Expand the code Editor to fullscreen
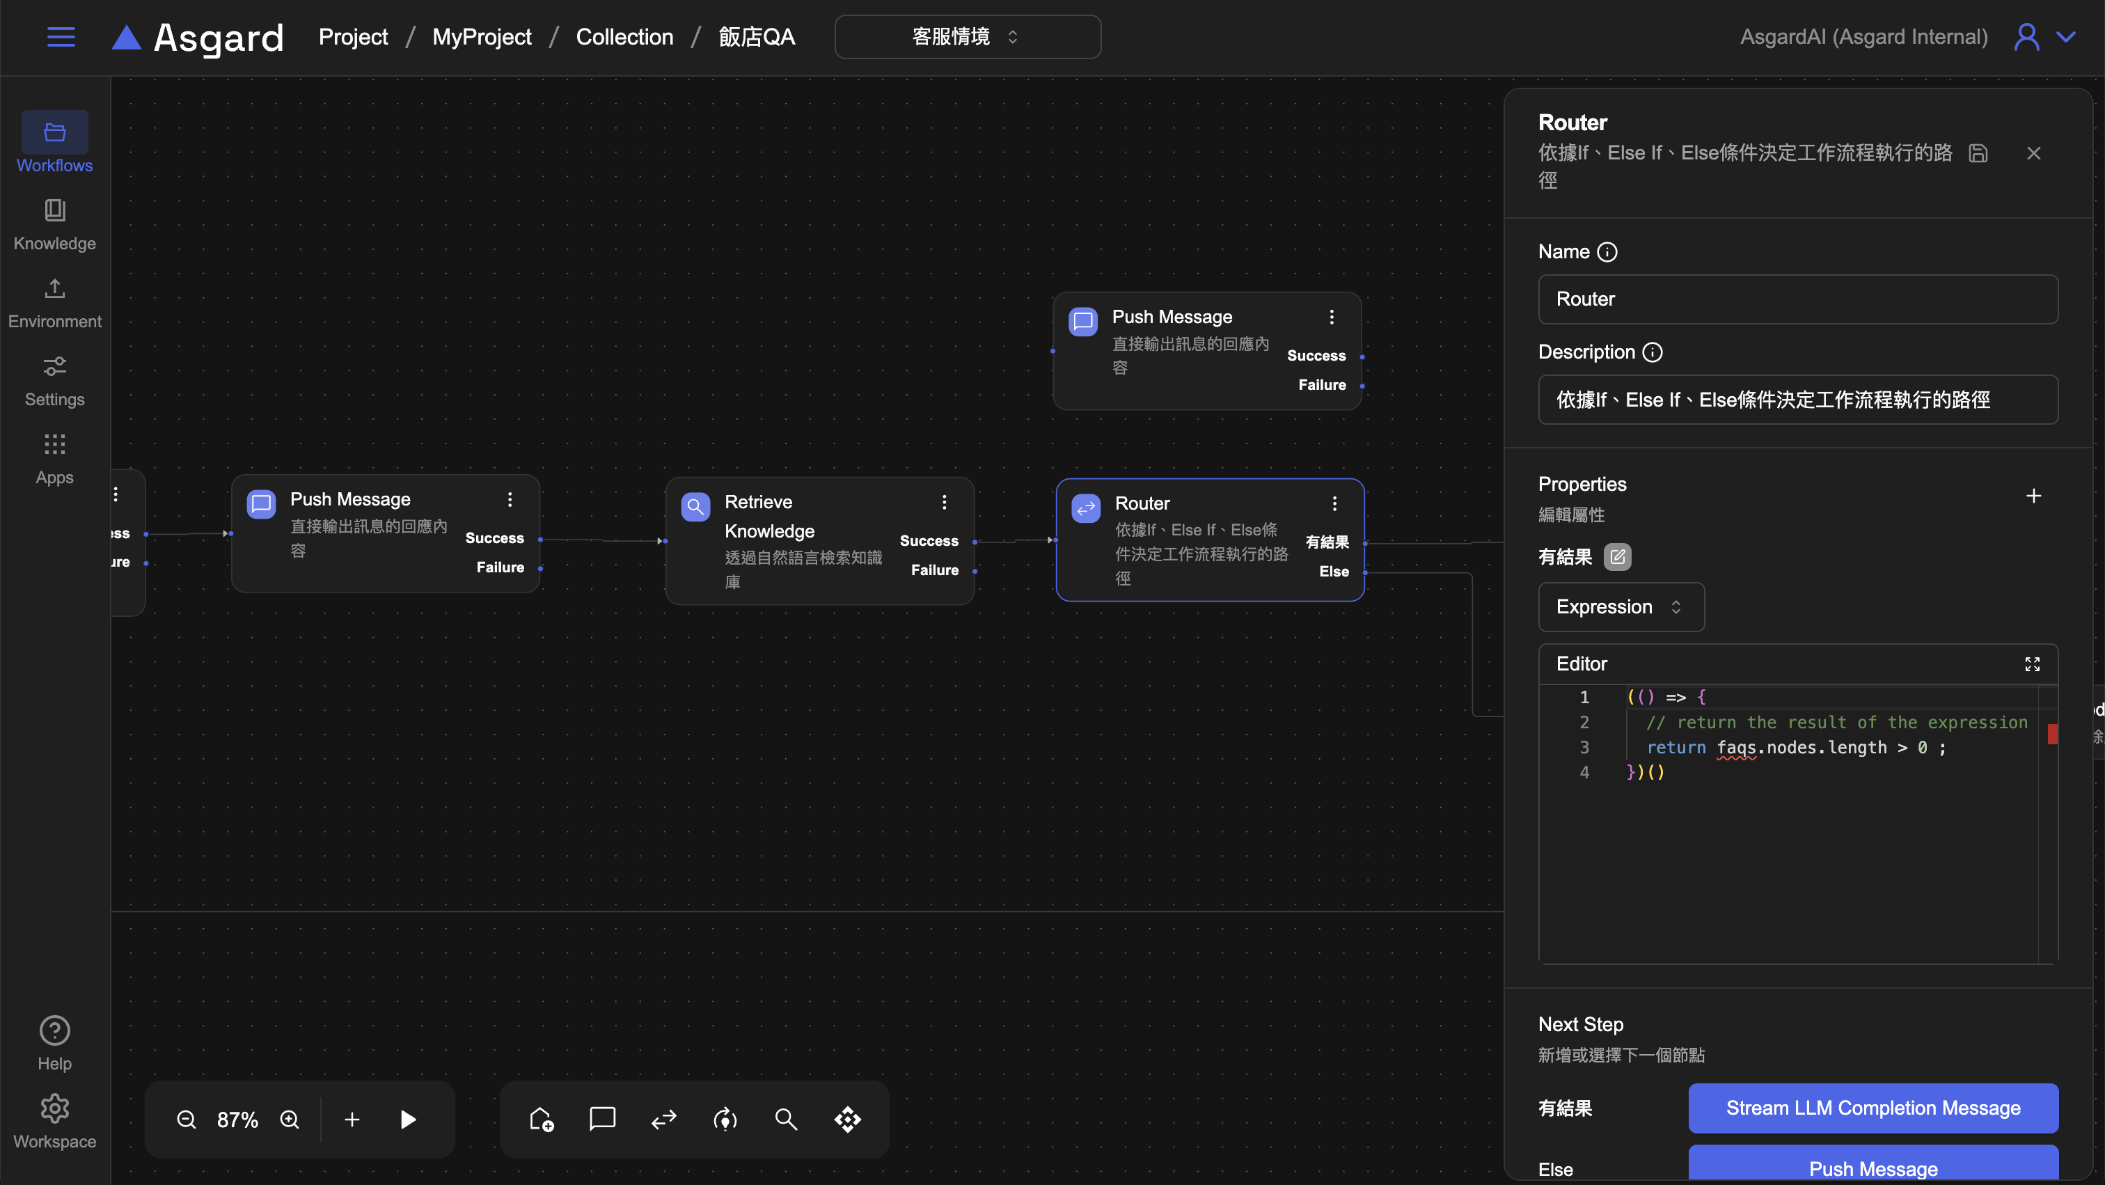The image size is (2105, 1185). (x=2033, y=664)
